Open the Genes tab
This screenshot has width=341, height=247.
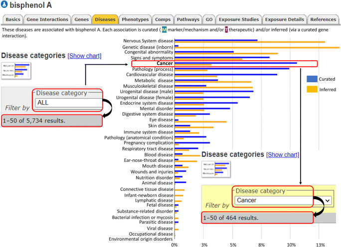point(82,19)
